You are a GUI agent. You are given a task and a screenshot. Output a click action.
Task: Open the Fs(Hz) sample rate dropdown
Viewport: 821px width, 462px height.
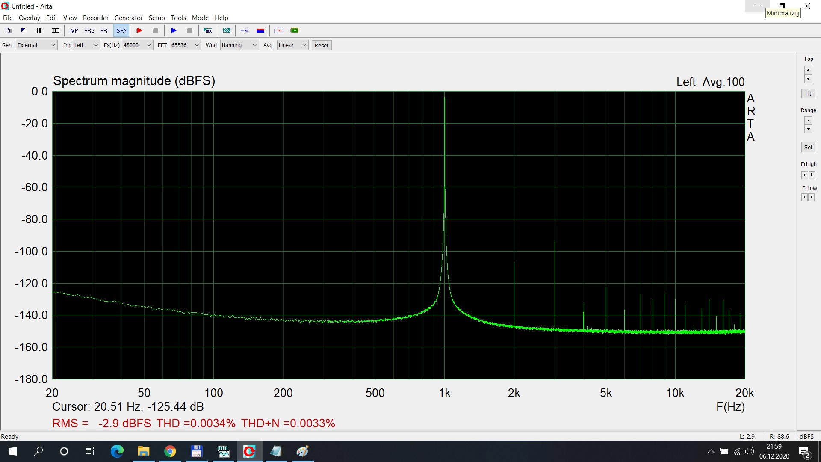(x=137, y=45)
